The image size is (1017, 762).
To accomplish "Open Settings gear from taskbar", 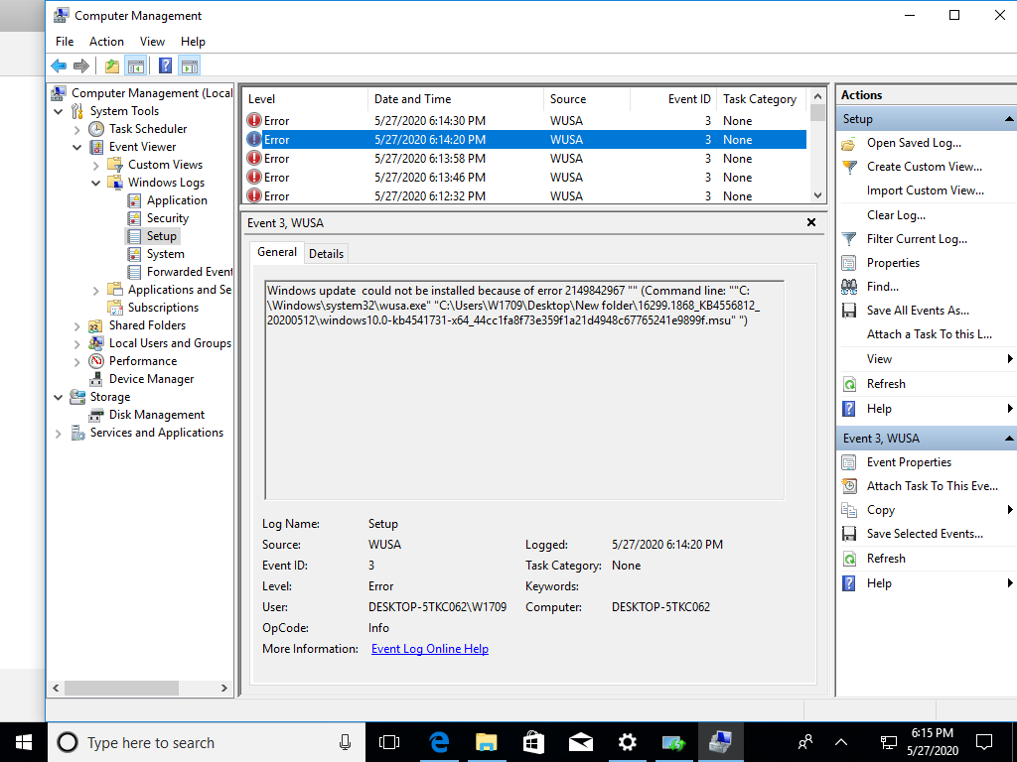I will [628, 742].
